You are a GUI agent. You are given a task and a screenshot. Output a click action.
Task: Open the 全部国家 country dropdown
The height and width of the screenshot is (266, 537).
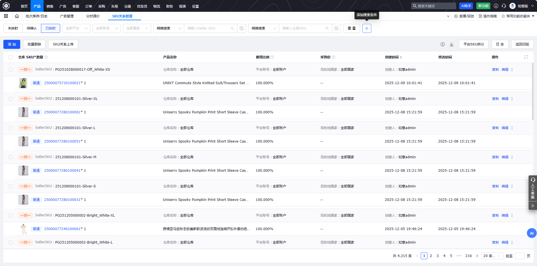pos(137,28)
